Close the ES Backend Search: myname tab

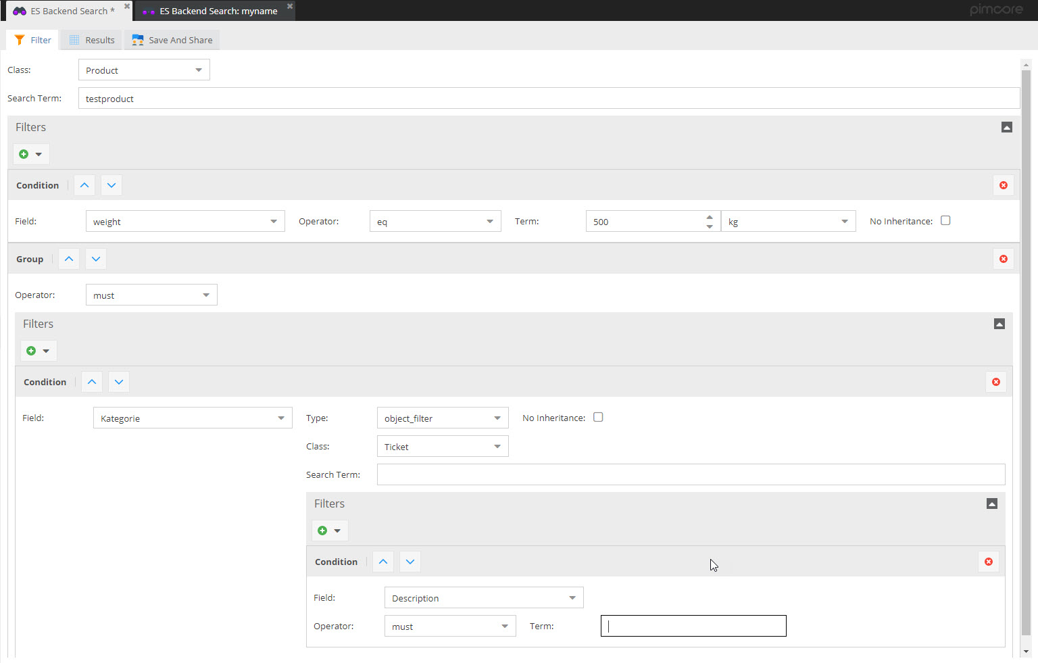pyautogui.click(x=290, y=6)
